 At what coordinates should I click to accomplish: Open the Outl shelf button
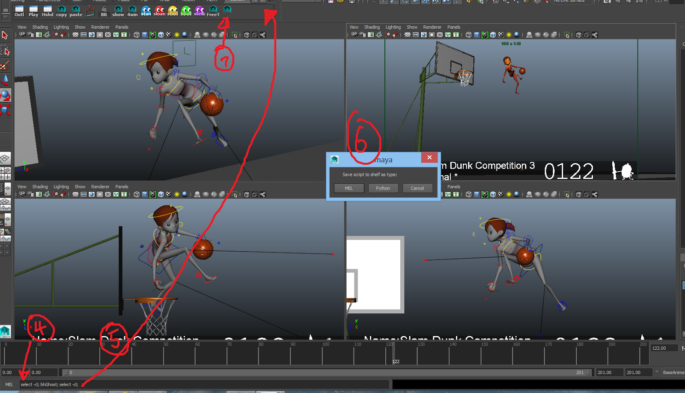coord(19,11)
